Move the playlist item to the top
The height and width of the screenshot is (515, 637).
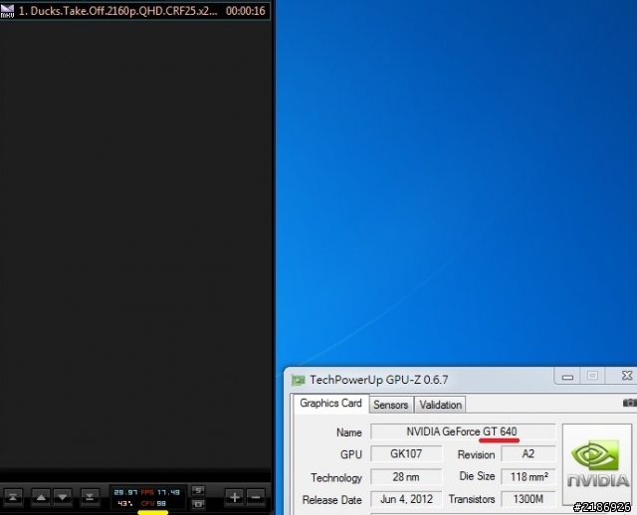coord(13,497)
